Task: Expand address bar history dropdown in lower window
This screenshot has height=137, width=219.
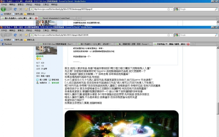Action: (x=172, y=35)
